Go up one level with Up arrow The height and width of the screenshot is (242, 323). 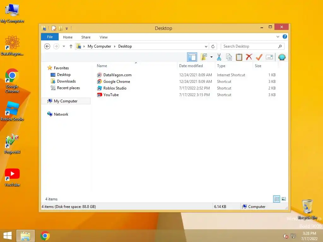pos(71,46)
